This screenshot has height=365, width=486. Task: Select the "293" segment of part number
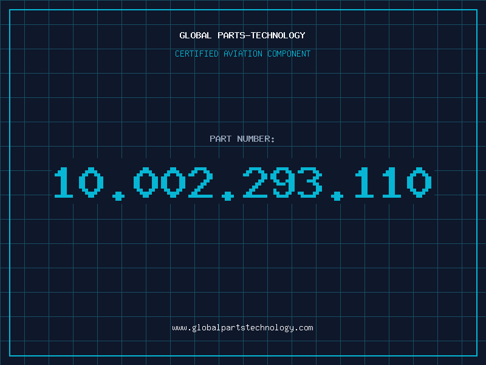point(282,182)
